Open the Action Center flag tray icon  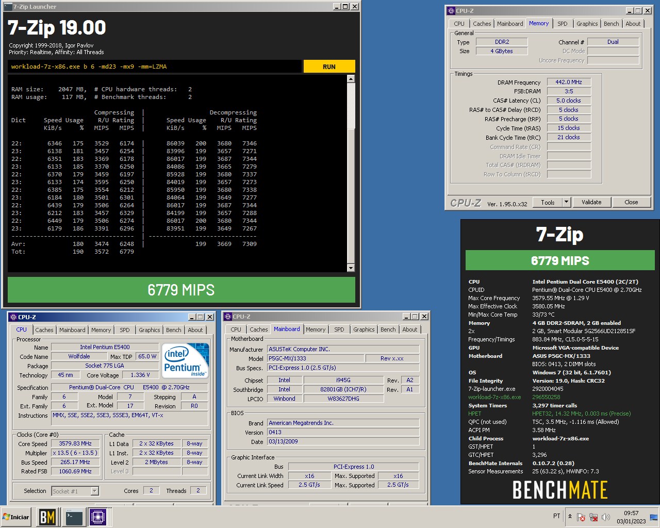pyautogui.click(x=581, y=517)
